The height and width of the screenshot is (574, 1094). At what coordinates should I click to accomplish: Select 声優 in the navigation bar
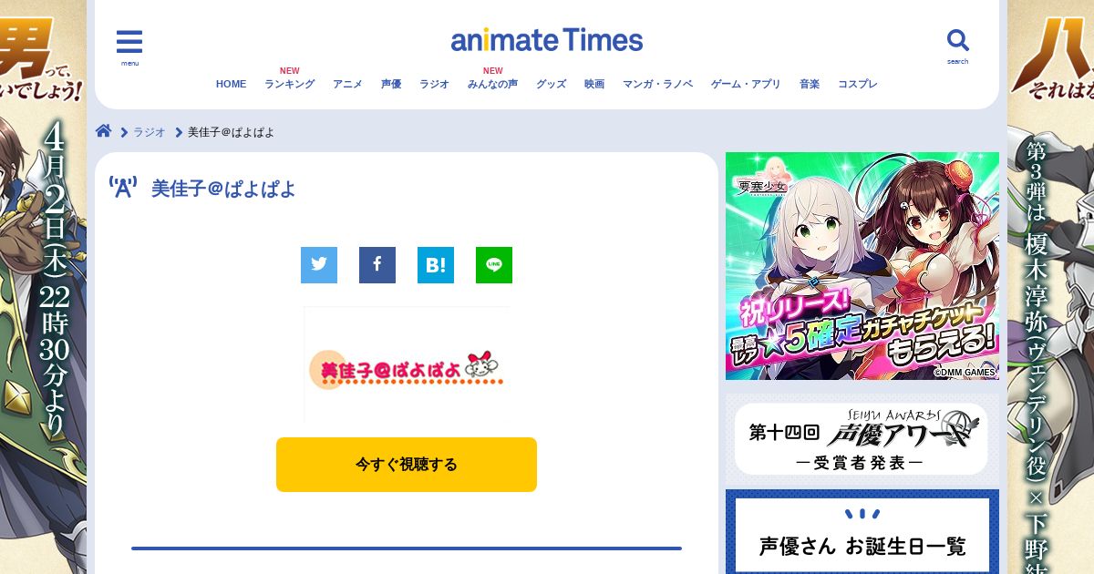click(391, 84)
